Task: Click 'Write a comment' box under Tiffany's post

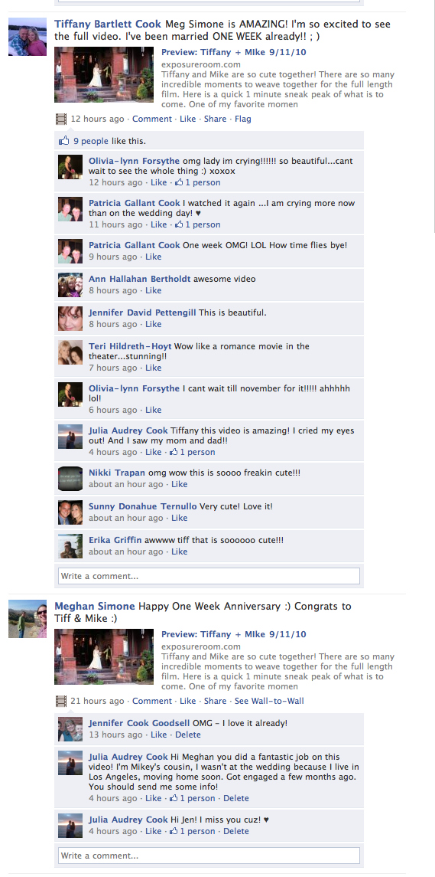Action: (x=209, y=576)
